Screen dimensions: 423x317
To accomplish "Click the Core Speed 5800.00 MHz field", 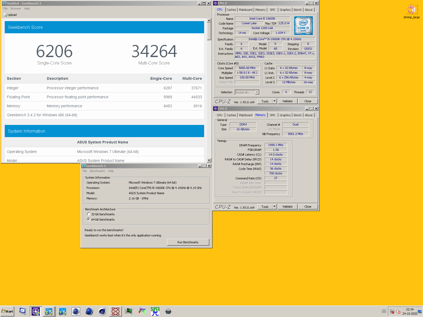I will click(247, 68).
